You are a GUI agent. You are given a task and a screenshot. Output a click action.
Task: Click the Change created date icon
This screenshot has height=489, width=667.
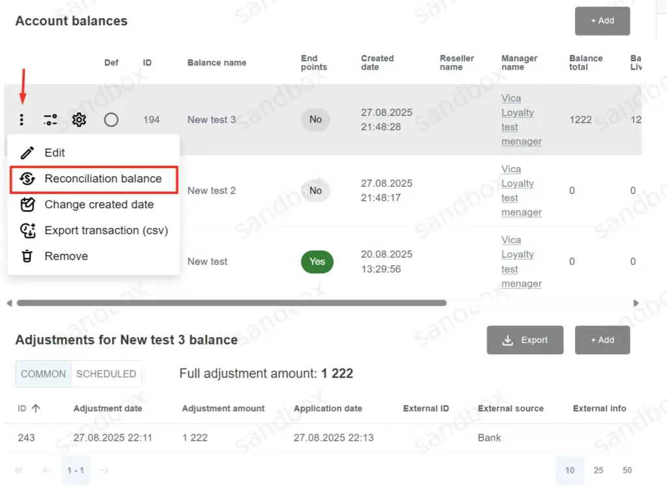[27, 204]
